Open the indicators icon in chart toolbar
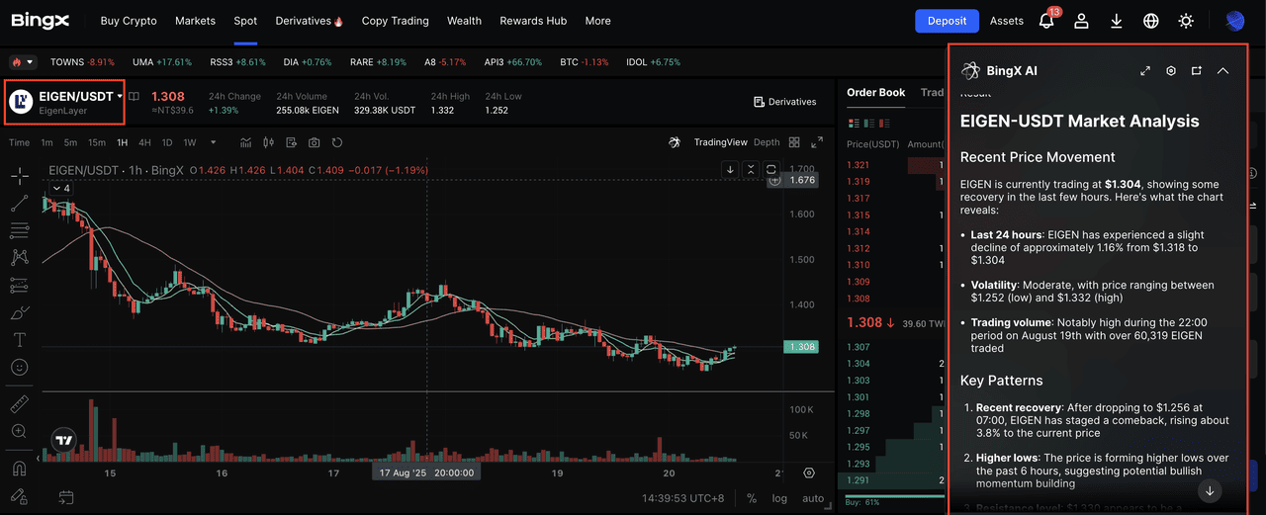The width and height of the screenshot is (1266, 515). pyautogui.click(x=246, y=142)
